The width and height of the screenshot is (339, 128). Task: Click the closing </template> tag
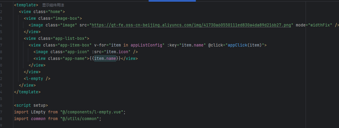pyautogui.click(x=27, y=92)
